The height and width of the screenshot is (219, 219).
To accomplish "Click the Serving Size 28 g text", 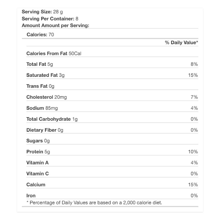I will [x=42, y=12].
